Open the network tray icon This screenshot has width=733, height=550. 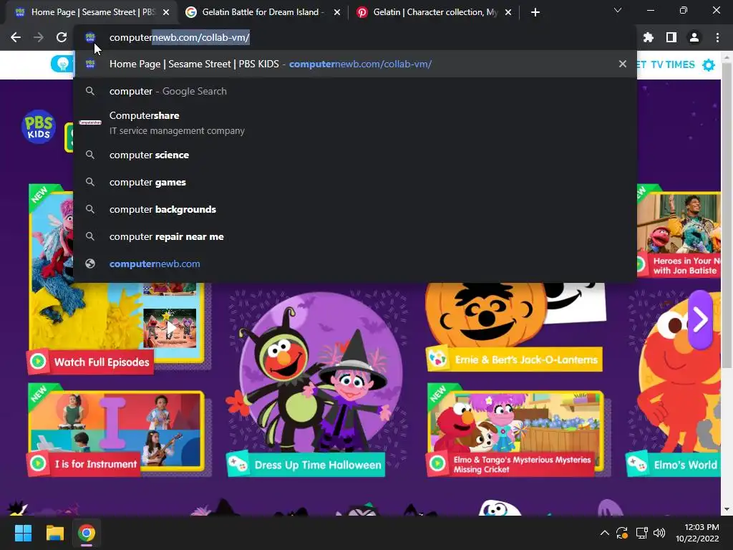pyautogui.click(x=641, y=533)
